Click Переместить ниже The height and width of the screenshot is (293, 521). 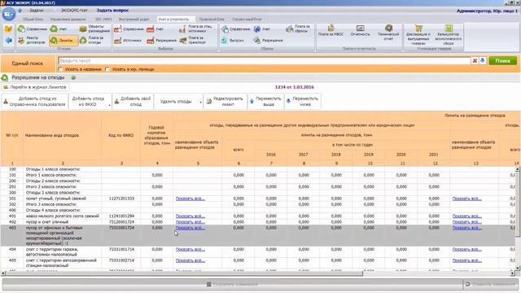pyautogui.click(x=302, y=101)
